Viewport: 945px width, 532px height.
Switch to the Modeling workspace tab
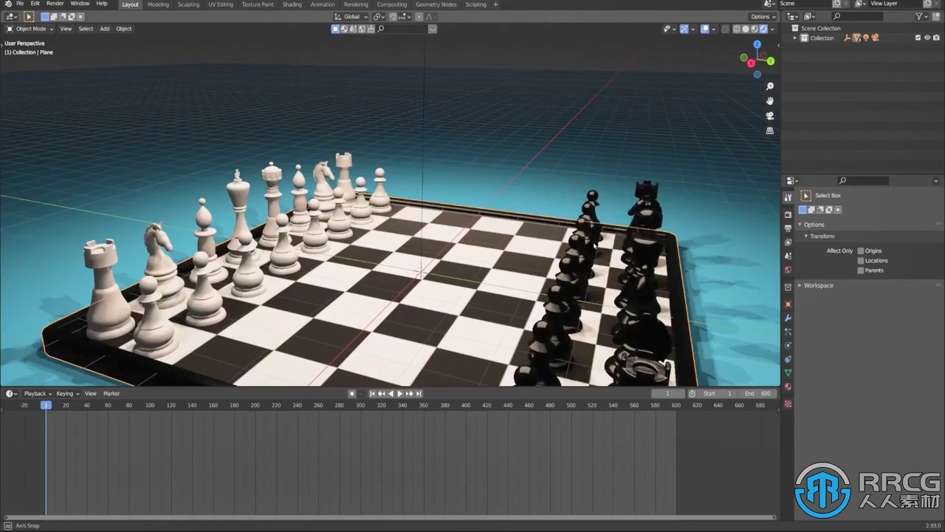coord(158,4)
